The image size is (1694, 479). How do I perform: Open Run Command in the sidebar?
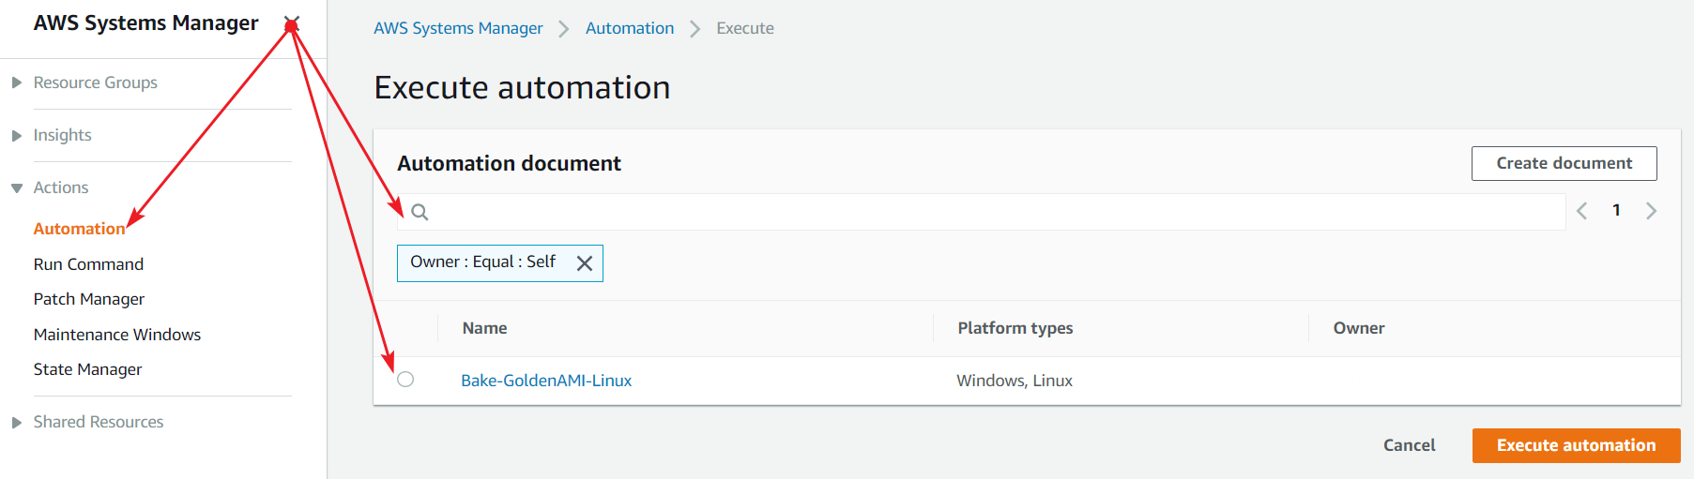click(x=88, y=264)
